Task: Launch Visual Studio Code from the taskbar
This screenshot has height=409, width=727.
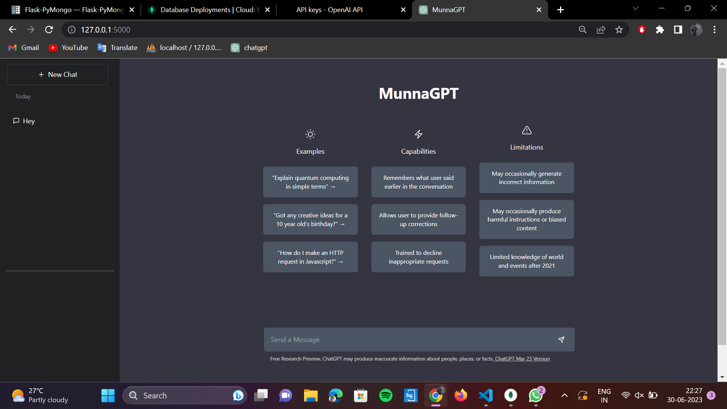Action: (485, 395)
